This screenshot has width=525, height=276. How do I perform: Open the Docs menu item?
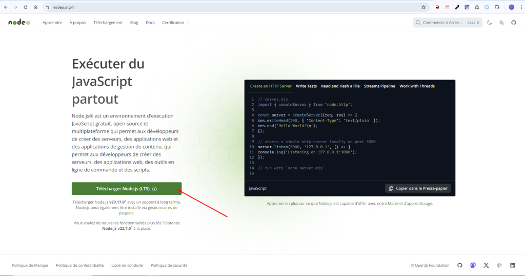pyautogui.click(x=150, y=23)
